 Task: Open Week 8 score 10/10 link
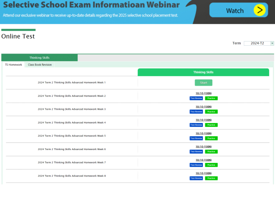203,173
